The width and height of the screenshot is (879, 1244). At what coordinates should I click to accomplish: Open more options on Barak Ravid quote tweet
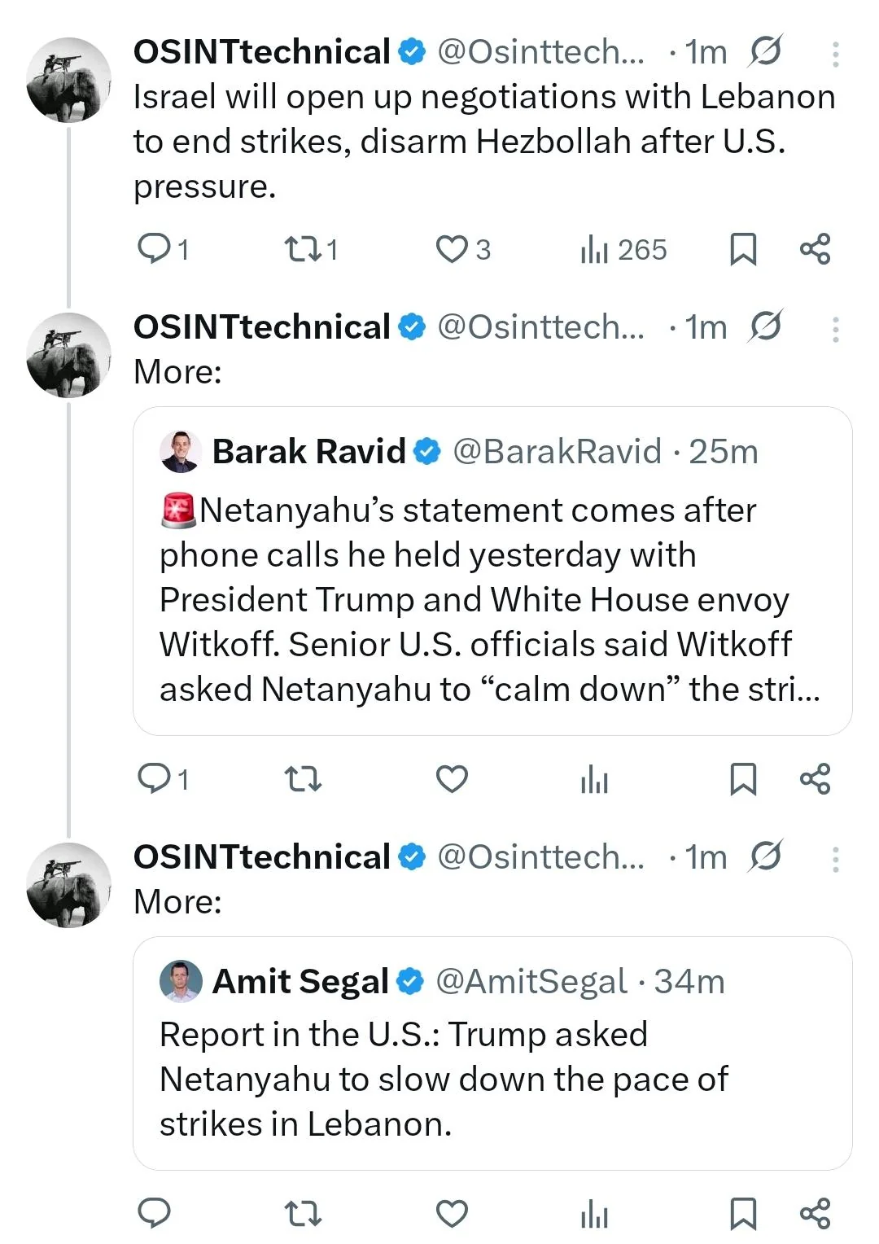835,329
